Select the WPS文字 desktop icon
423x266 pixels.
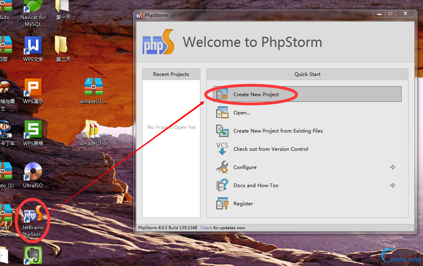(33, 49)
